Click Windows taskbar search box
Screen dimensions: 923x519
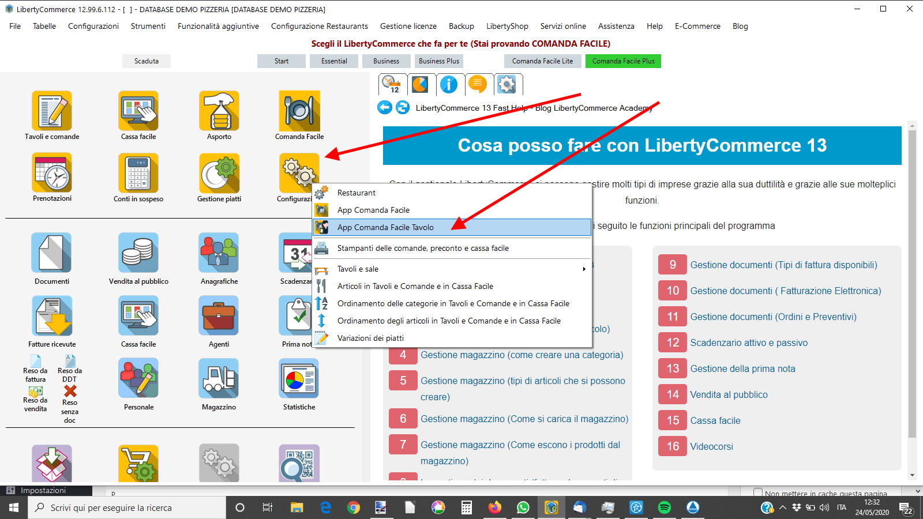[127, 507]
